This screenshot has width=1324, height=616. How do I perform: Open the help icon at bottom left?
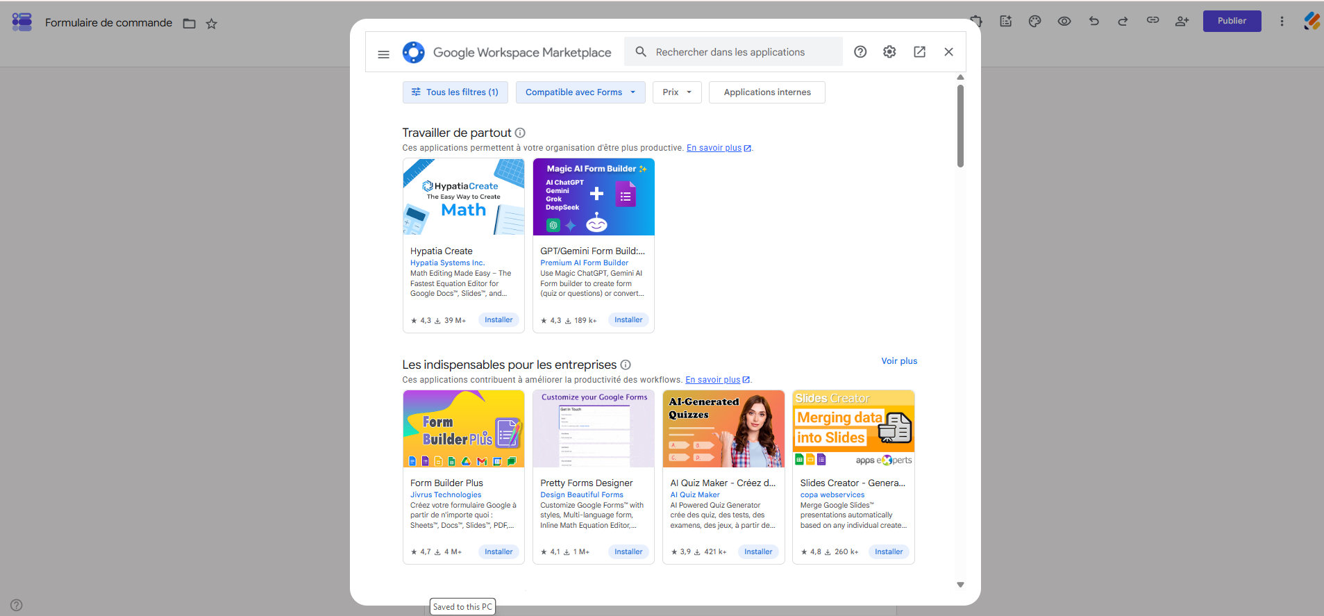[17, 605]
